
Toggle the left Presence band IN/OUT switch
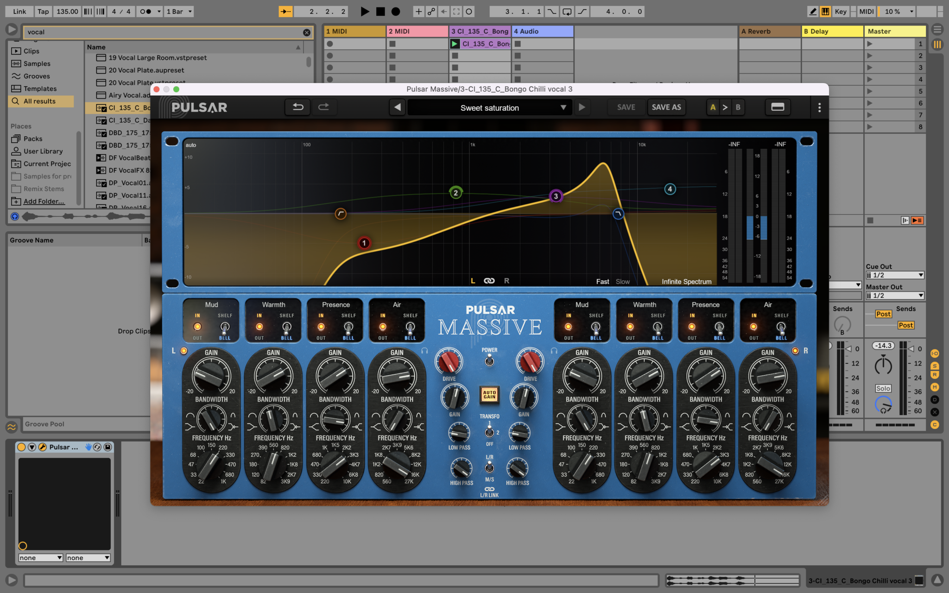pos(321,327)
